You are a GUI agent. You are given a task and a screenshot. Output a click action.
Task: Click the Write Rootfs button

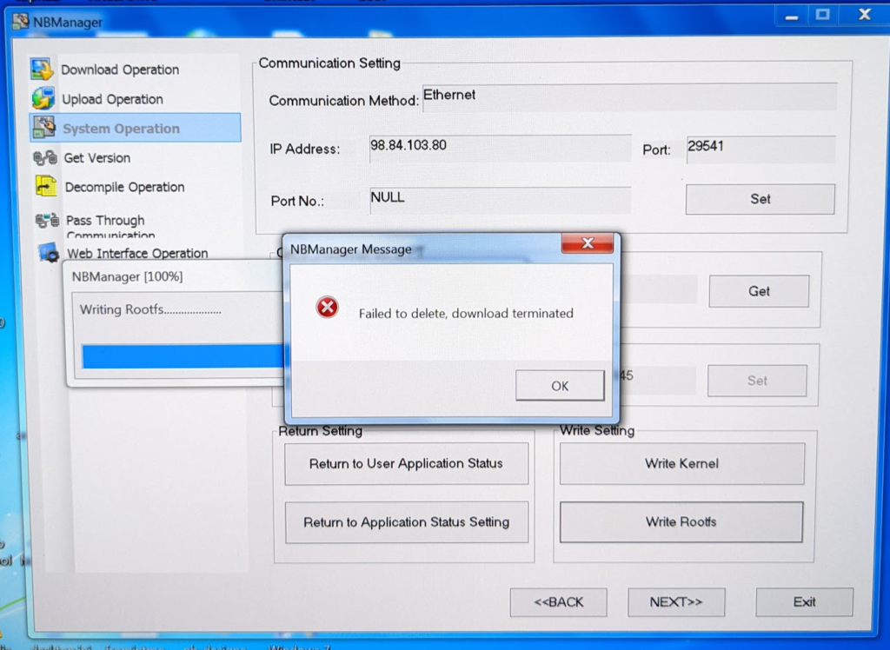681,521
